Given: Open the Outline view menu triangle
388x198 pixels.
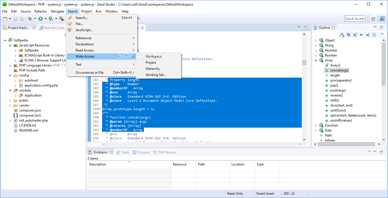Looking at the screenshot, I should point(382,34).
